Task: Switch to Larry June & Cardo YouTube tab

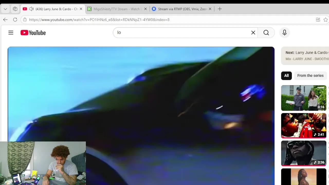Action: (x=53, y=9)
